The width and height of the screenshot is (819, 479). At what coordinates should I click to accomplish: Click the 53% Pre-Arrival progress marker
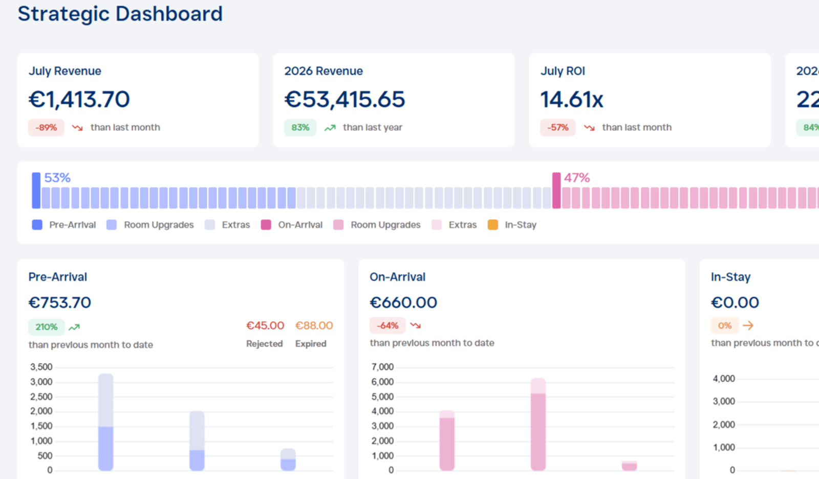[x=36, y=190]
